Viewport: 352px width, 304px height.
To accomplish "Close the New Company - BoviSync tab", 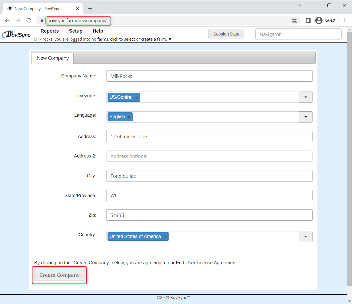I will pyautogui.click(x=77, y=9).
